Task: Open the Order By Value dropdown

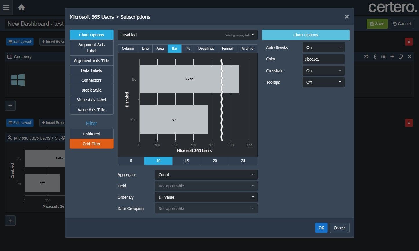Action: coord(206,197)
